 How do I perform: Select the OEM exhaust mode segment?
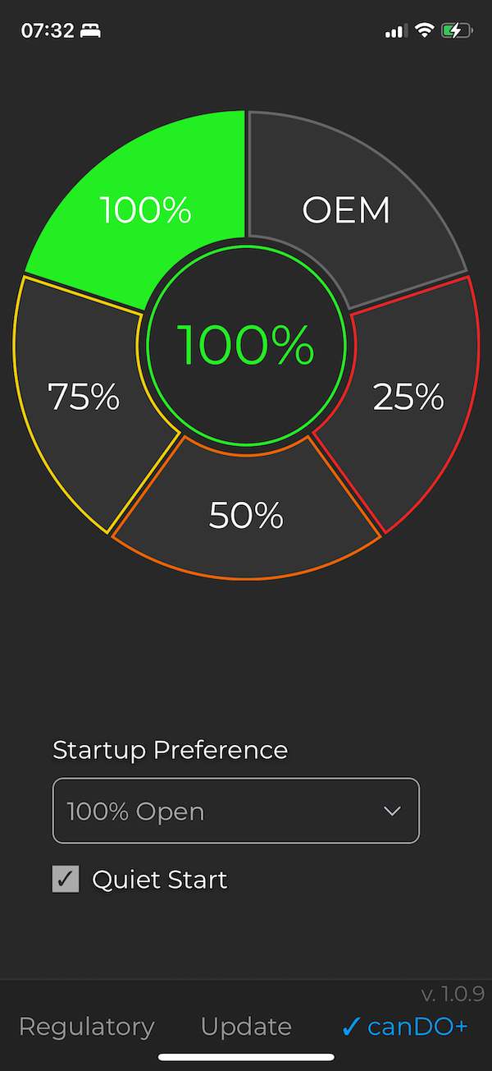[346, 209]
